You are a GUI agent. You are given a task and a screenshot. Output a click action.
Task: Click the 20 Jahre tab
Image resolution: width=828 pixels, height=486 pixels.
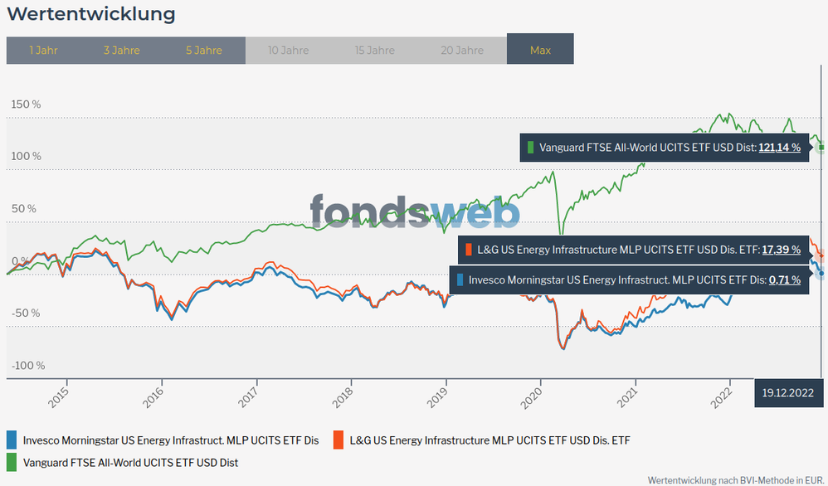(462, 51)
